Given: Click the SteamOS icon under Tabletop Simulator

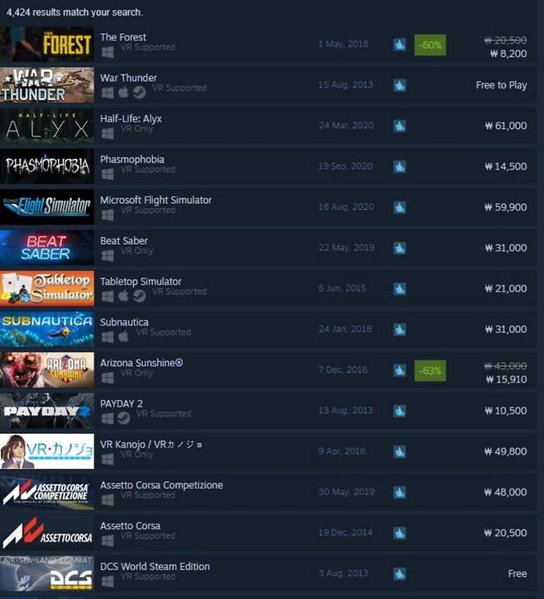Looking at the screenshot, I should coord(140,296).
